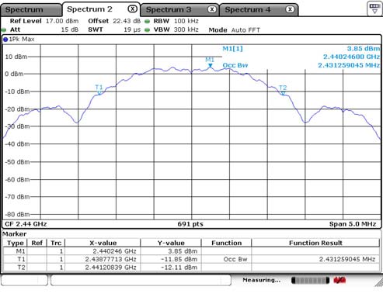Viewport: 383px width, 297px height.
Task: Click the Span 5.0 MHz label
Action: pos(353,224)
